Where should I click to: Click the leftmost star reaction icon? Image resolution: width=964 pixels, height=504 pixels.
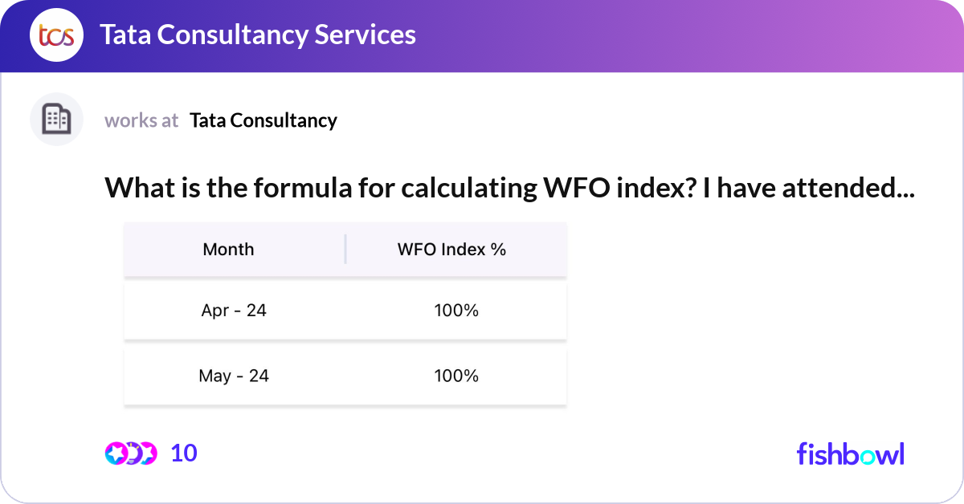point(116,453)
